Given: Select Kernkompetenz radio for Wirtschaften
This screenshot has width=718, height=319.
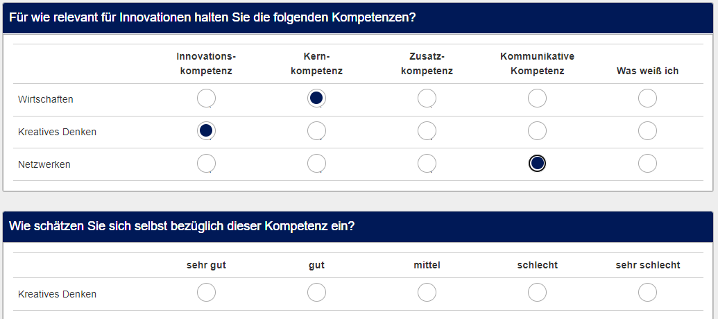Looking at the screenshot, I should (316, 98).
